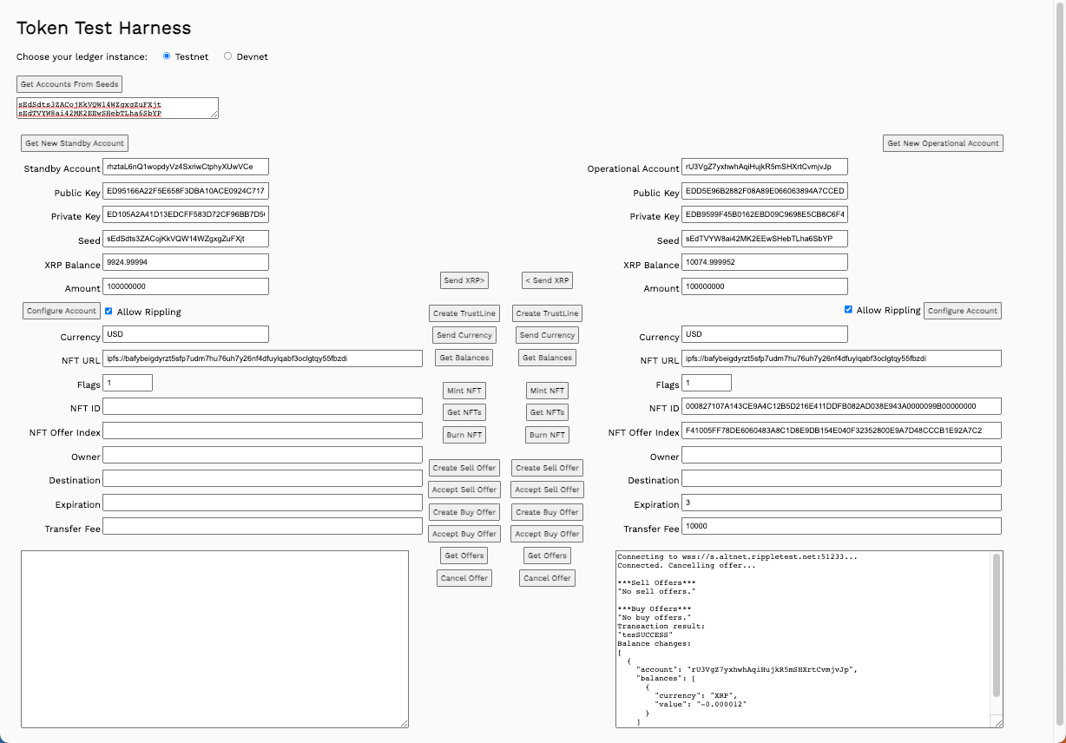
Task: Toggle Allow Rippling for the standby account
Action: coord(109,311)
